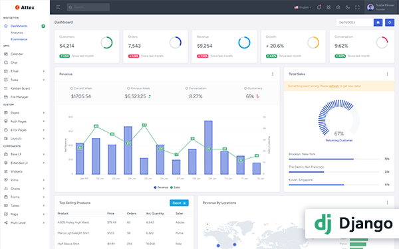
Task: Click the Chat bubble sidebar icon
Action: 6,62
